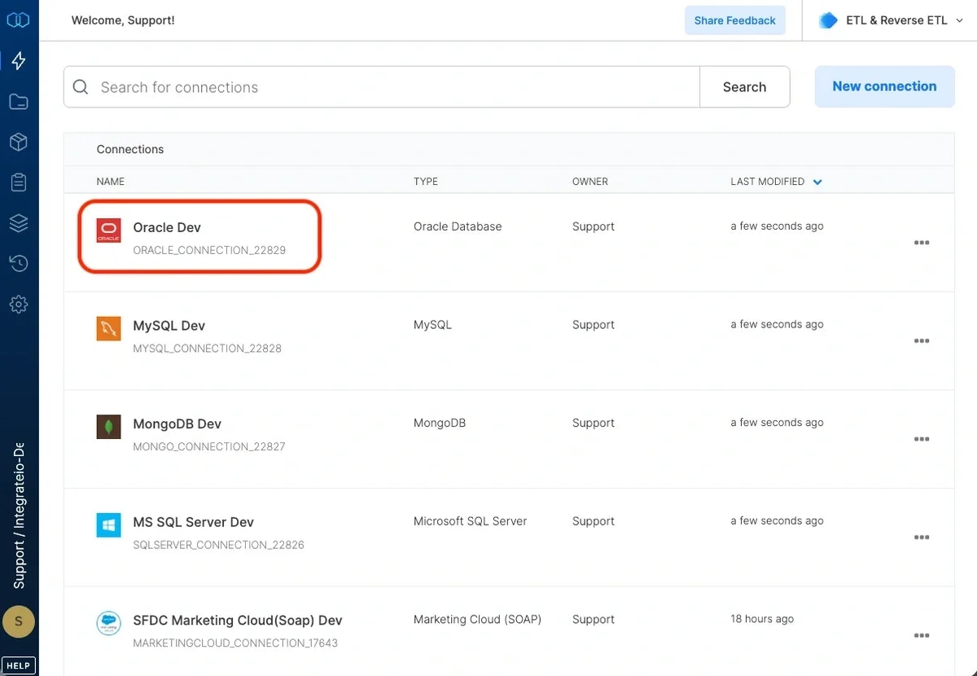
Task: Click the Salesforce cloud icon on SFDC row
Action: click(x=108, y=623)
